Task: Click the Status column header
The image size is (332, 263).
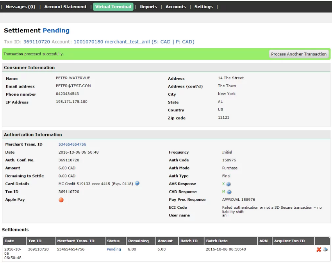Action: click(116, 241)
